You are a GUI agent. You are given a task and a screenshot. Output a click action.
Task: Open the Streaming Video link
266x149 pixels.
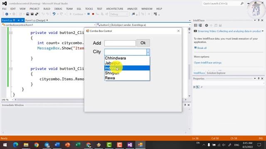[x=229, y=31]
